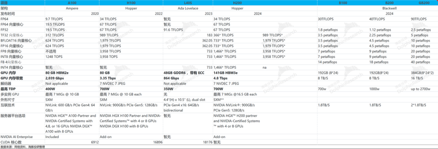The width and height of the screenshot is (438, 149).
Task: Select the 90TFLOPS cell under GB200
Action: (x=419, y=19)
